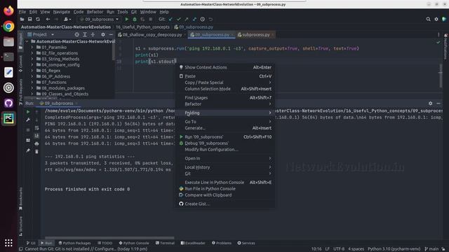449x252 pixels.
Task: Open Show Applications grid in dock
Action: coord(8,243)
